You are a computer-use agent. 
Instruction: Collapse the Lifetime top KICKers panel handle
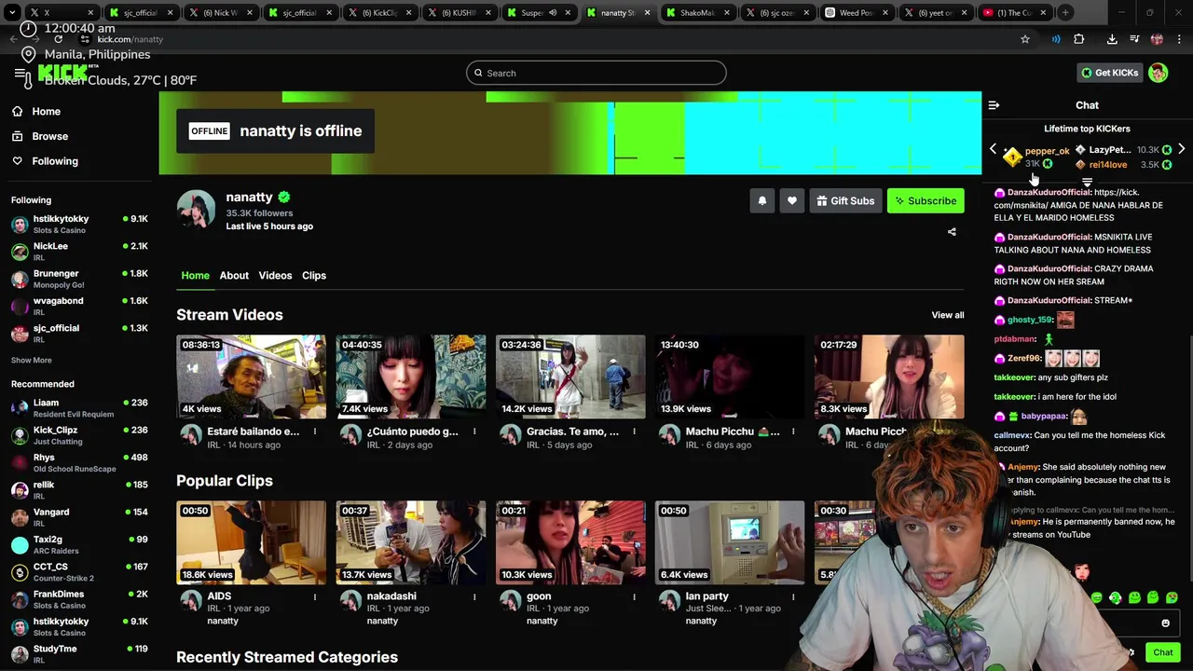(x=1087, y=182)
